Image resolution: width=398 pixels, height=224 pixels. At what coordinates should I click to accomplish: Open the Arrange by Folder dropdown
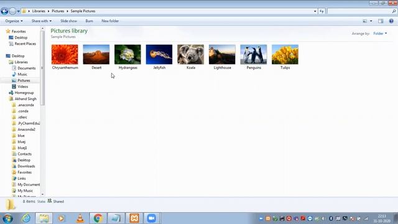point(380,34)
